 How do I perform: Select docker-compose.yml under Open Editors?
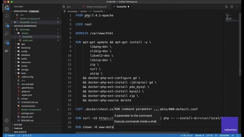(x=30, y=19)
